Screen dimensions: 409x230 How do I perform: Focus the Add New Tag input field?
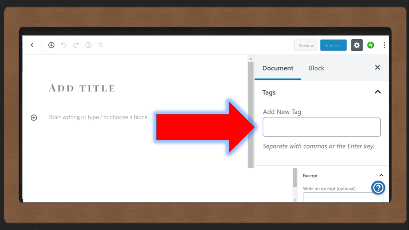click(321, 127)
